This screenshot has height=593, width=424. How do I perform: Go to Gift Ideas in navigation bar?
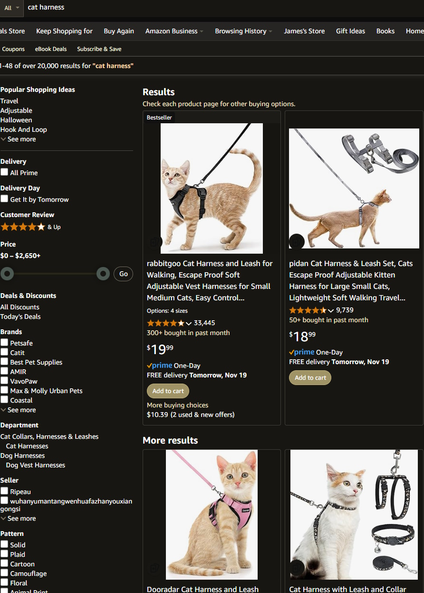(x=350, y=31)
